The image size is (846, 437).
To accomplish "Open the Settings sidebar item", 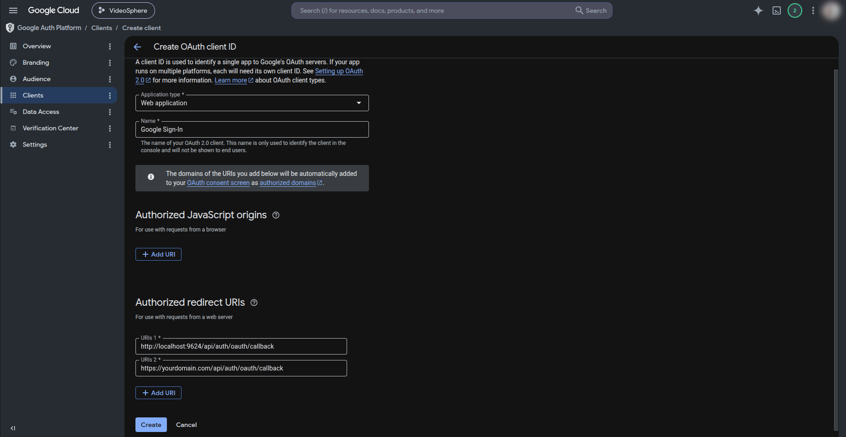I will [59, 144].
